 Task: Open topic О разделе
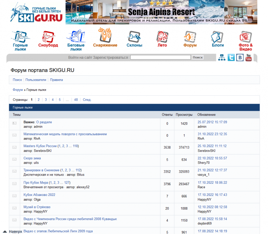coord(44,122)
